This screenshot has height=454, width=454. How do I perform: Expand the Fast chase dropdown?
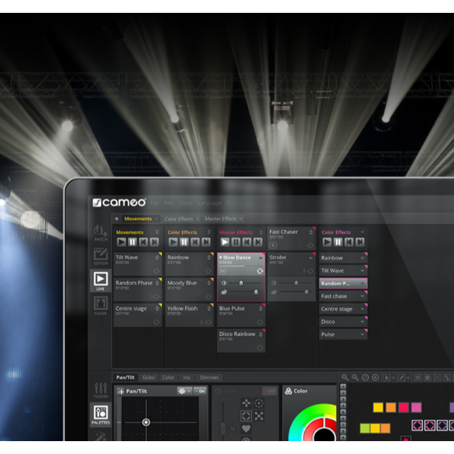coord(362,297)
